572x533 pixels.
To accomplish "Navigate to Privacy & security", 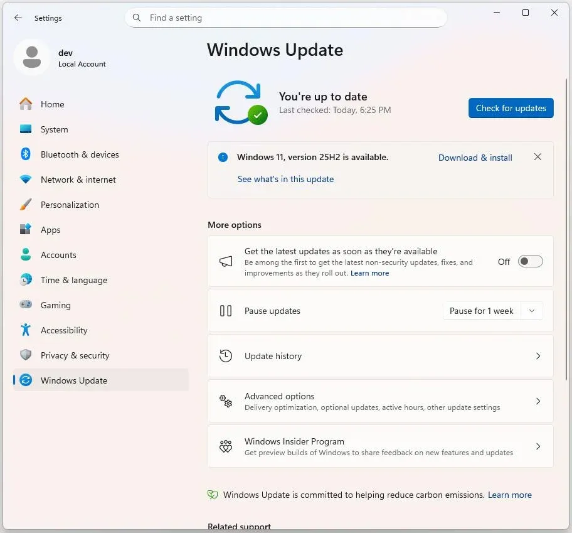I will (x=101, y=355).
